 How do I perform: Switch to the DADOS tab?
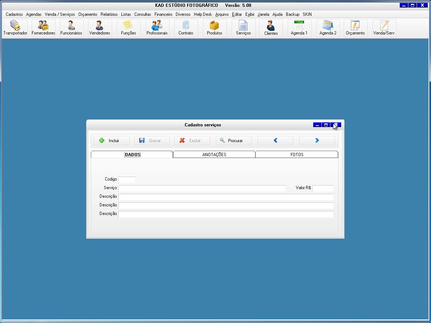point(132,155)
